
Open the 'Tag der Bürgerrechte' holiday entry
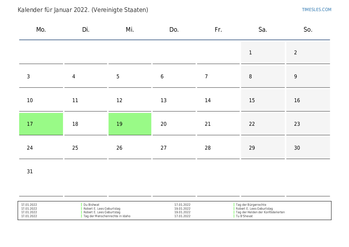tap(251, 205)
